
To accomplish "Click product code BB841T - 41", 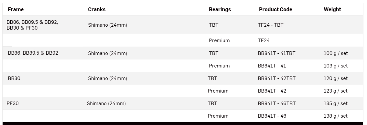I will pos(272,66).
